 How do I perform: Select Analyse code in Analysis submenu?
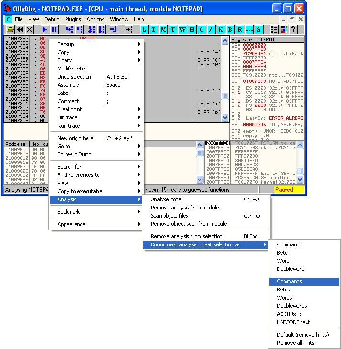point(206,199)
